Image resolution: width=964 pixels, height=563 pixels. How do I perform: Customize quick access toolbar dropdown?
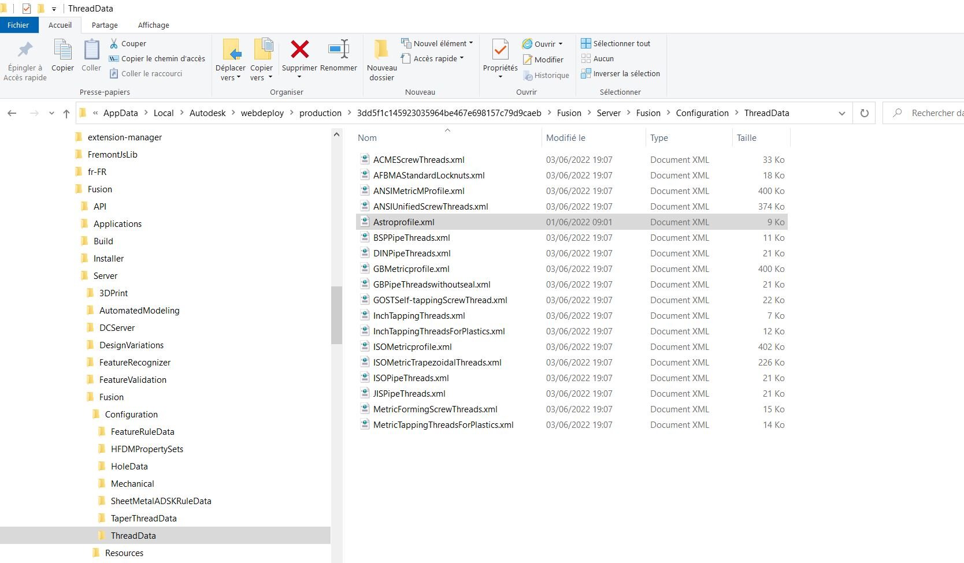(x=54, y=9)
